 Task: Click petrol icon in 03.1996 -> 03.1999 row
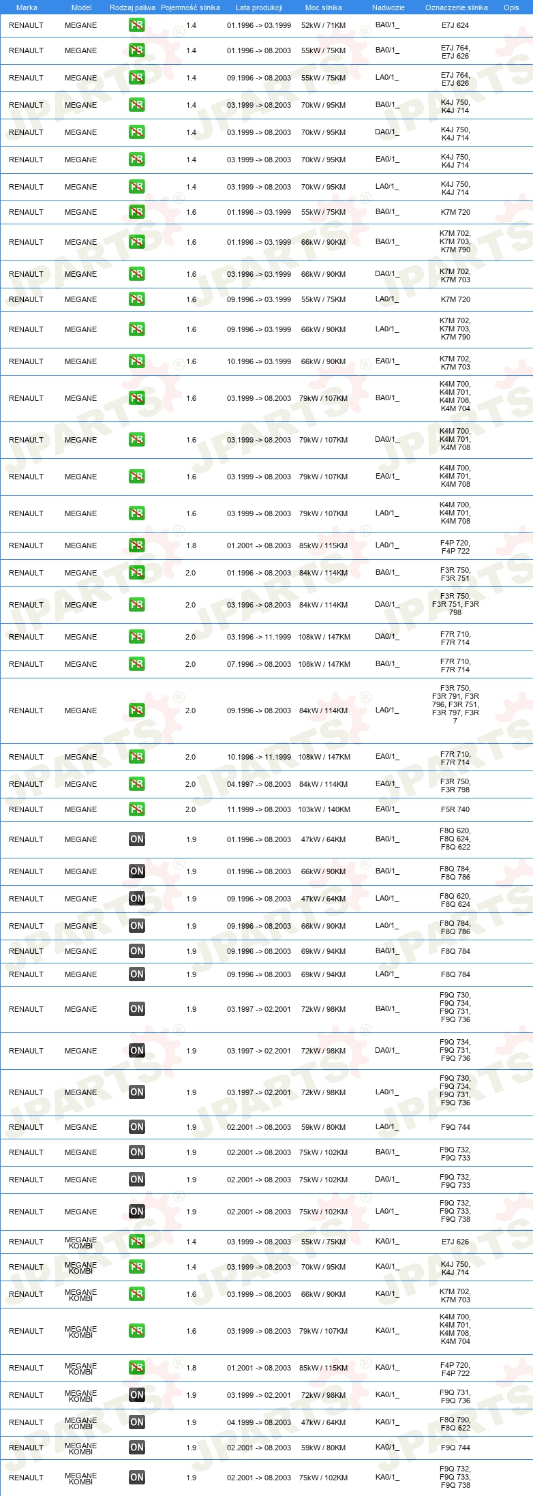[x=136, y=274]
